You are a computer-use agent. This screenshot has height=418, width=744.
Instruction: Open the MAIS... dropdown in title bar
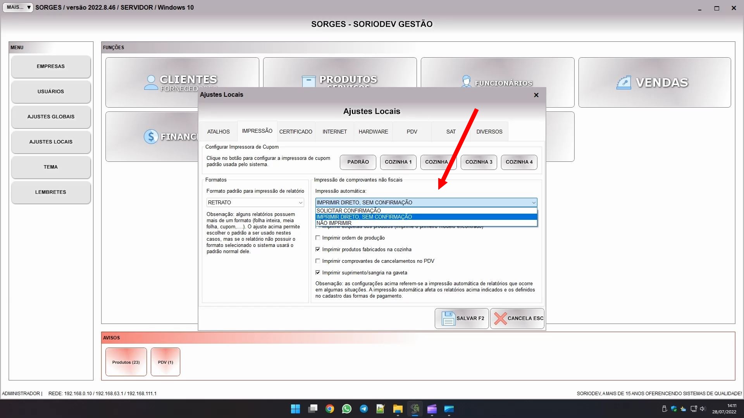(x=18, y=7)
